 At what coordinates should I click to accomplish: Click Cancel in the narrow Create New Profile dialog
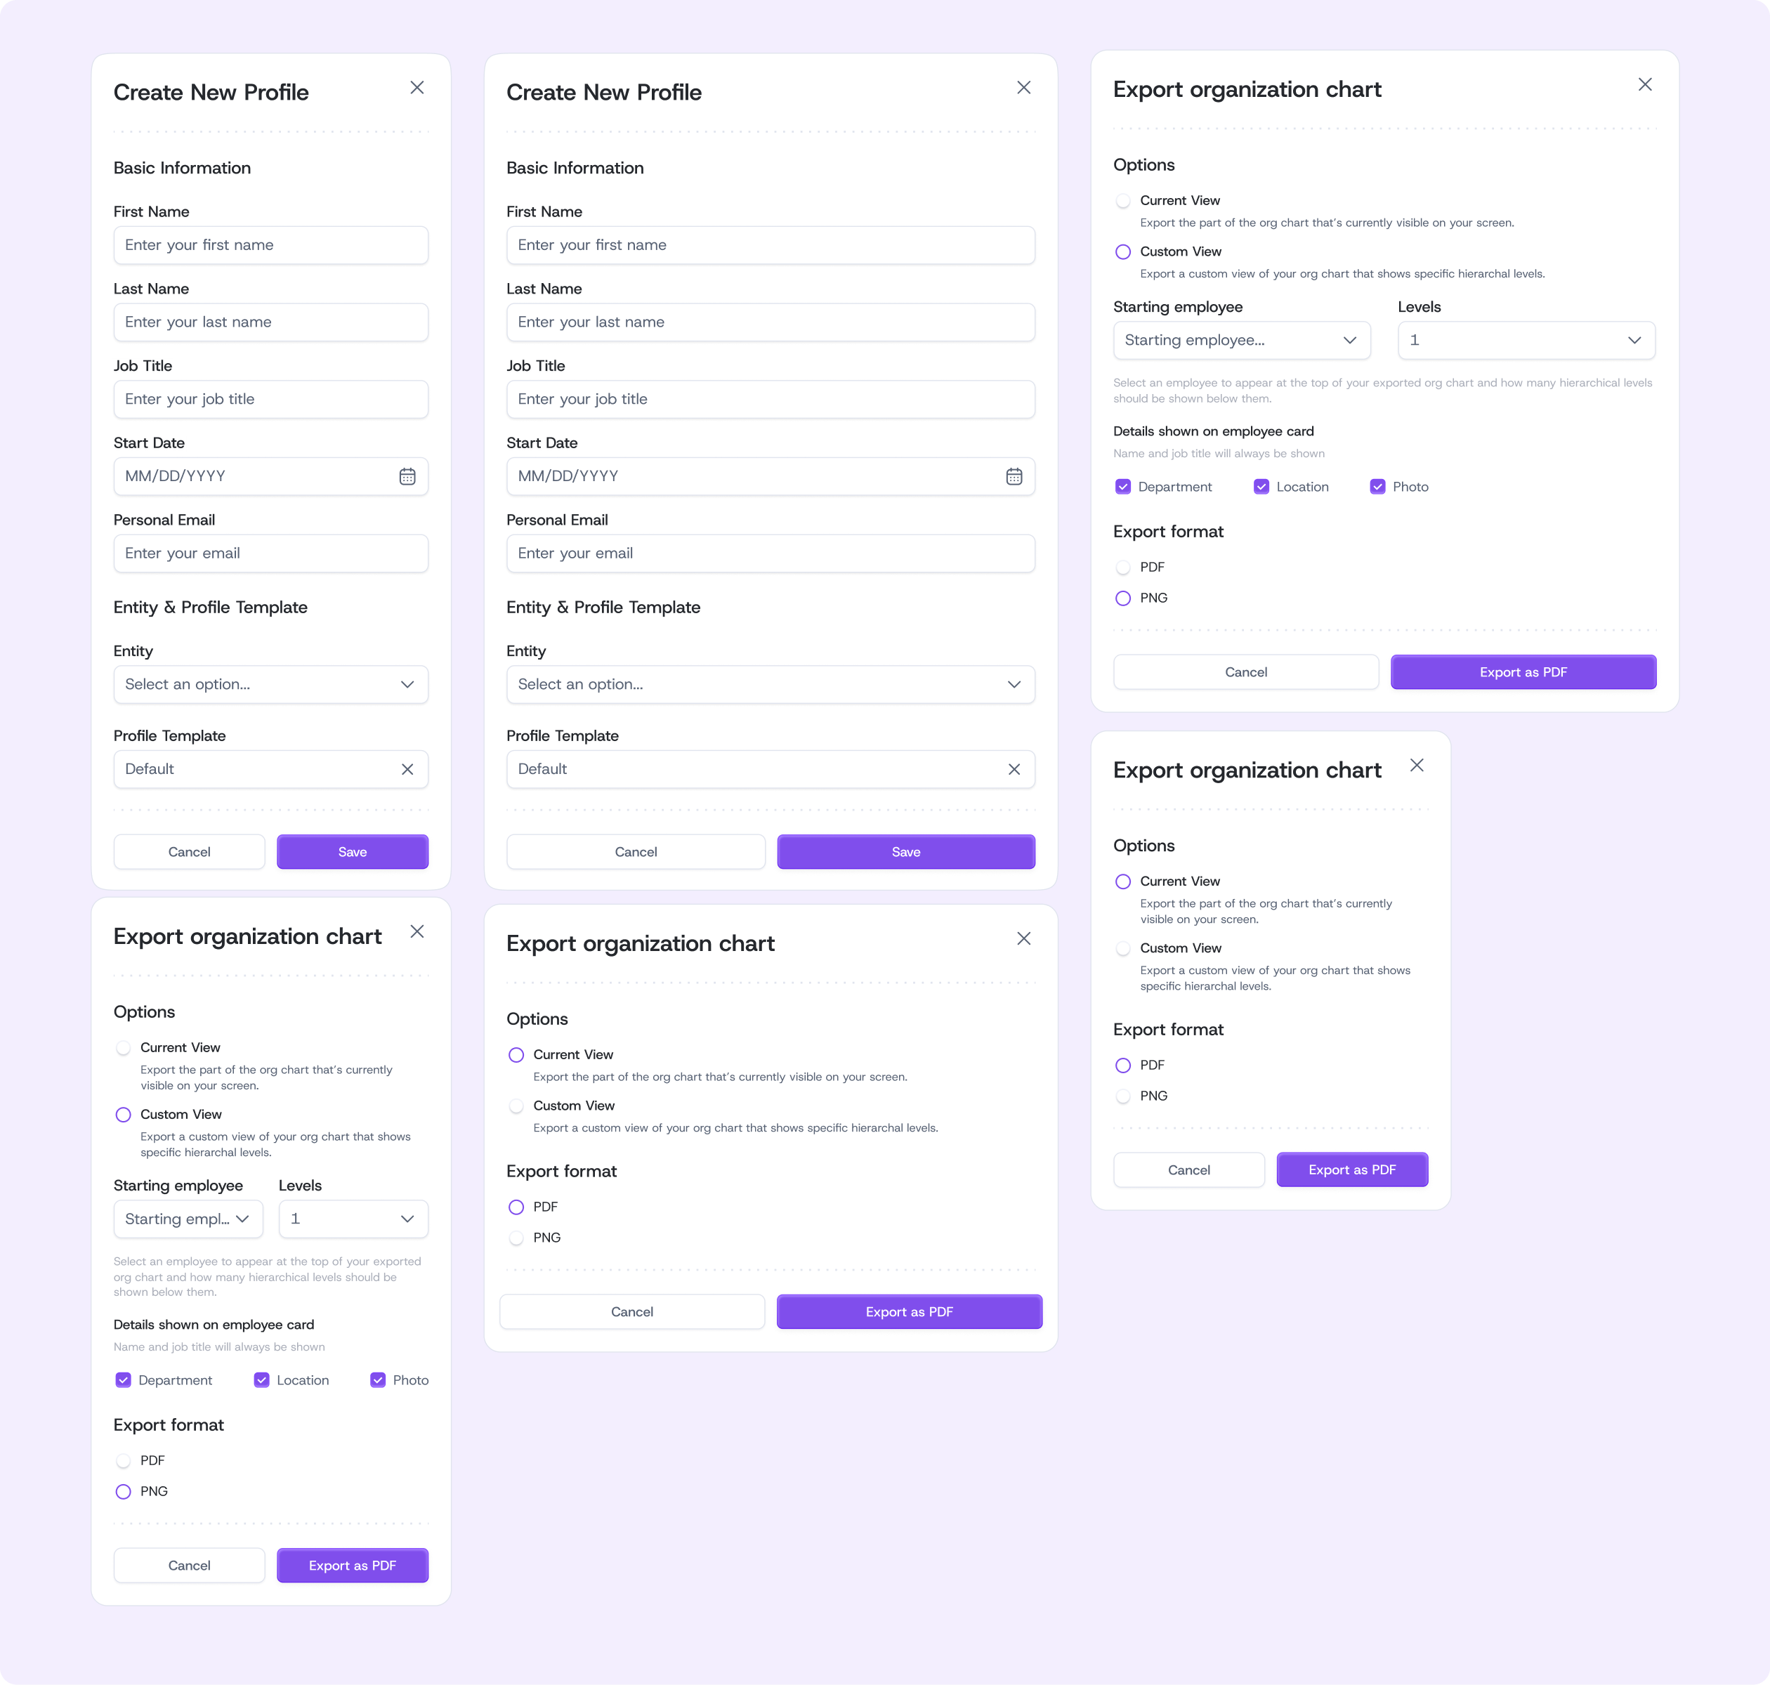pyautogui.click(x=188, y=851)
